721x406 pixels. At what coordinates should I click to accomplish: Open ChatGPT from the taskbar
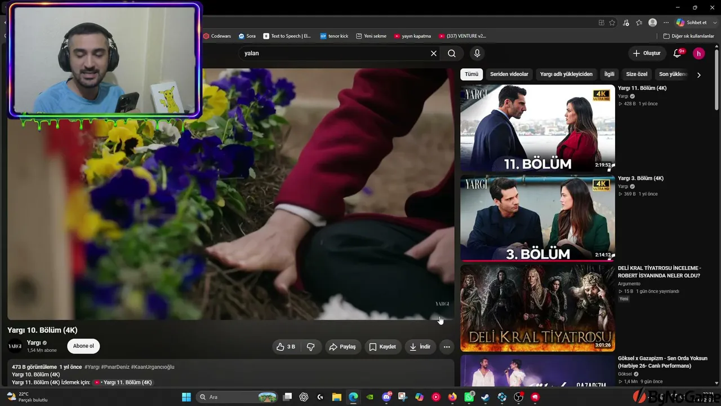[304, 397]
